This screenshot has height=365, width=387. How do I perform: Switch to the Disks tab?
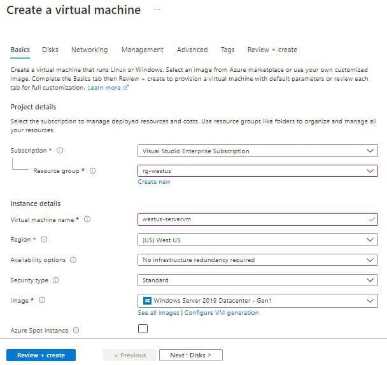tap(50, 50)
